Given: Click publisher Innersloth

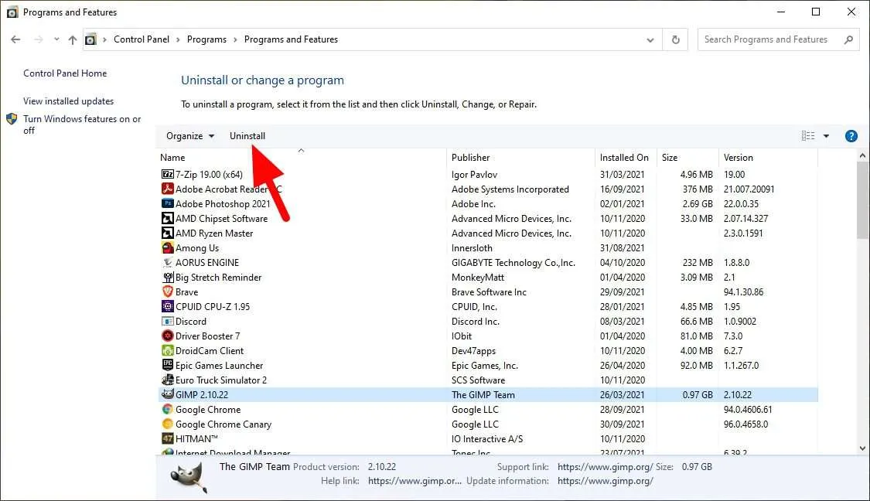Looking at the screenshot, I should (x=472, y=248).
